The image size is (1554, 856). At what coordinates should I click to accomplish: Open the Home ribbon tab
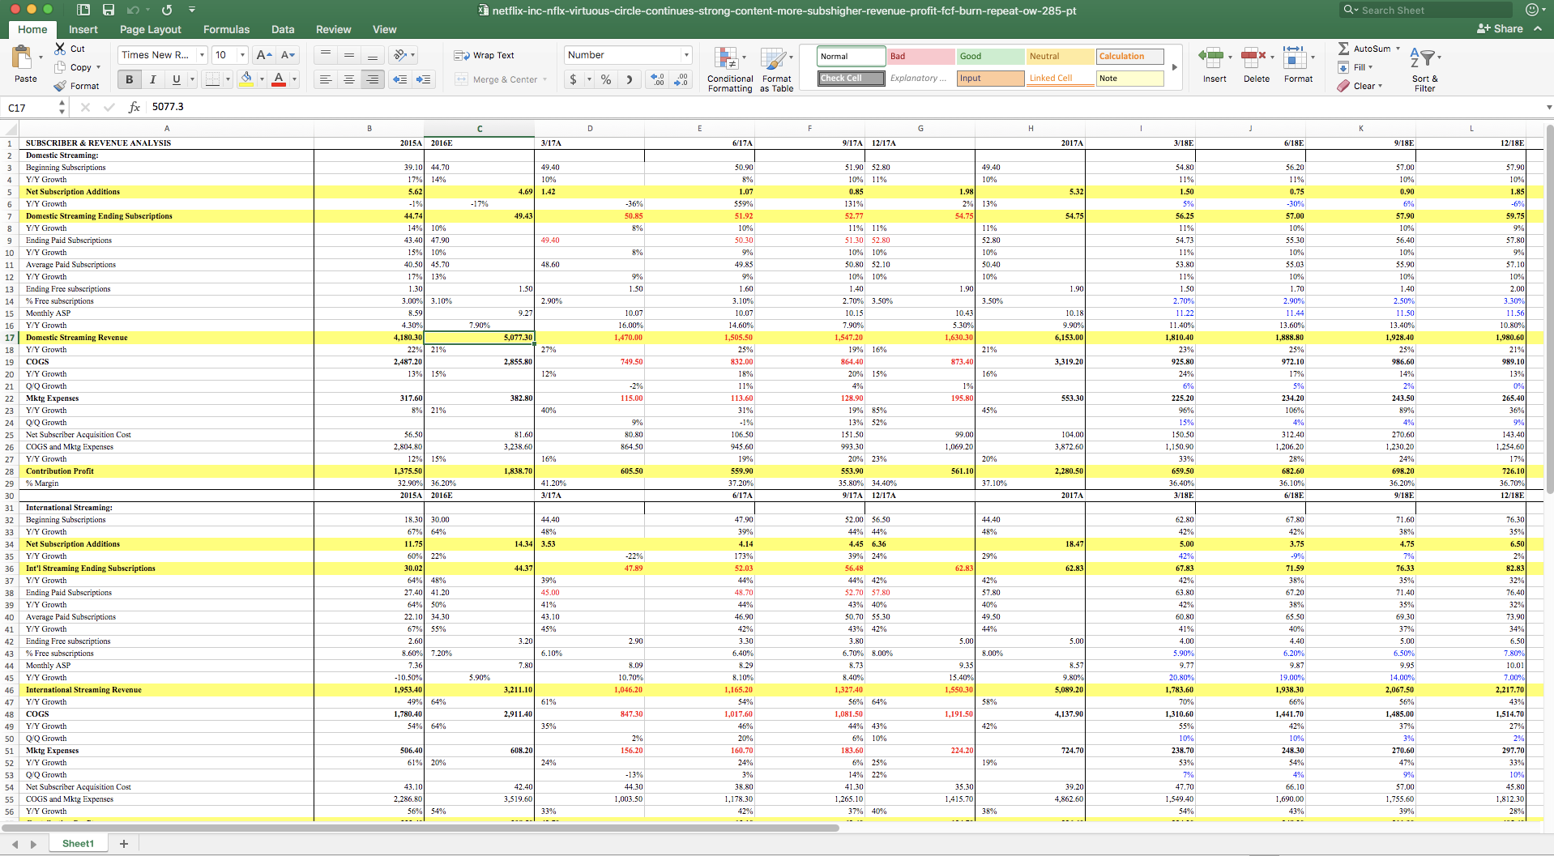[x=32, y=29]
